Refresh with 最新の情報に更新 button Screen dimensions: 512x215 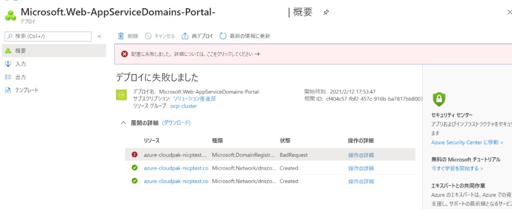tap(245, 36)
